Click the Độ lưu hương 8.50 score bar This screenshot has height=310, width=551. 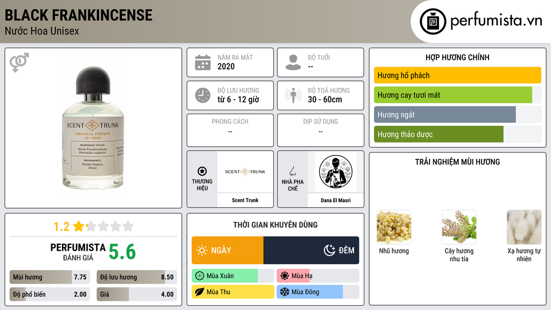(x=137, y=277)
